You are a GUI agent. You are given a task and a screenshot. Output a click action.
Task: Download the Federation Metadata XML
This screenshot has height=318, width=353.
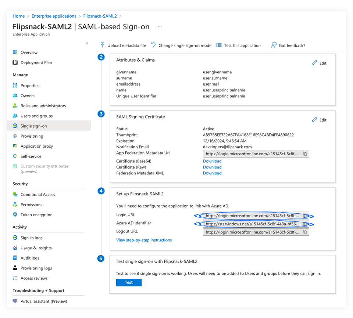click(x=212, y=173)
